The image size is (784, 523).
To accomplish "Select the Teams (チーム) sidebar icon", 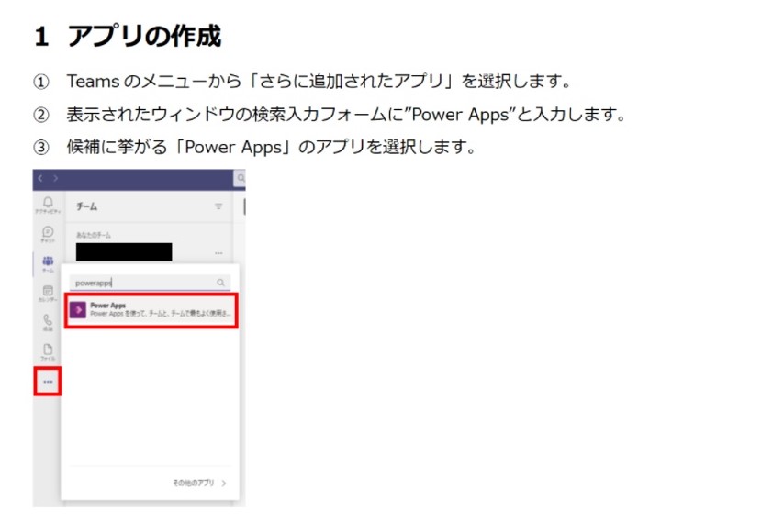I will [x=47, y=263].
